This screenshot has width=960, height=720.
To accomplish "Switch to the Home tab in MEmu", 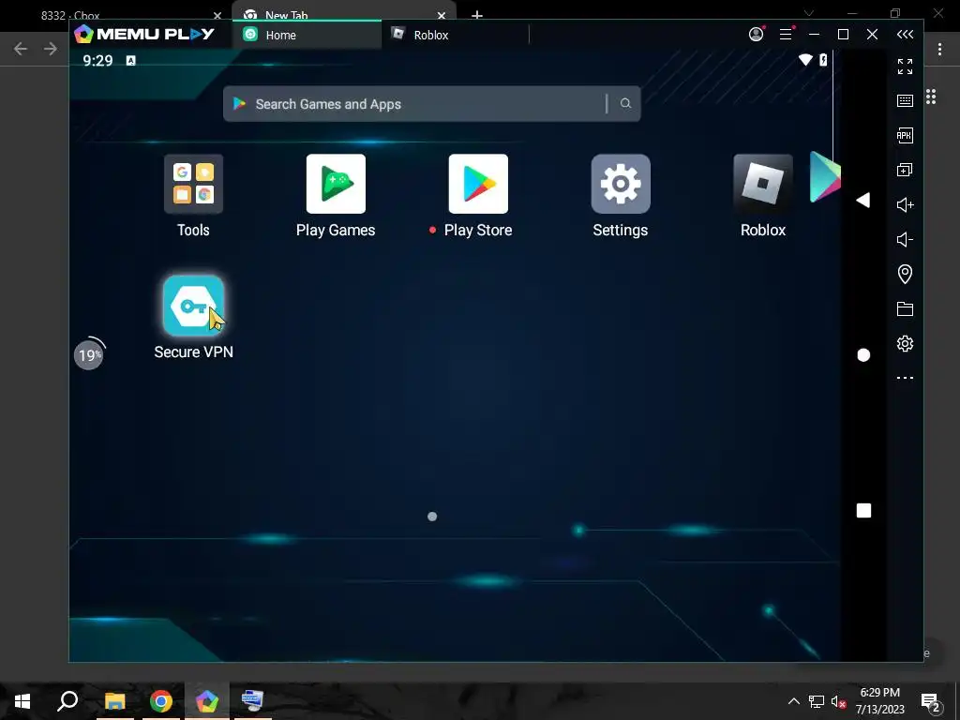I will (x=307, y=35).
